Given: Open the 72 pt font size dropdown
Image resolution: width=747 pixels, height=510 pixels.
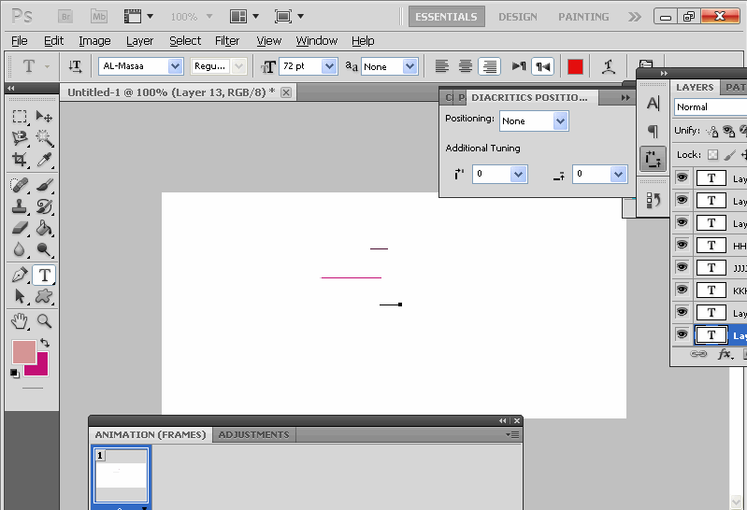Looking at the screenshot, I should click(329, 66).
